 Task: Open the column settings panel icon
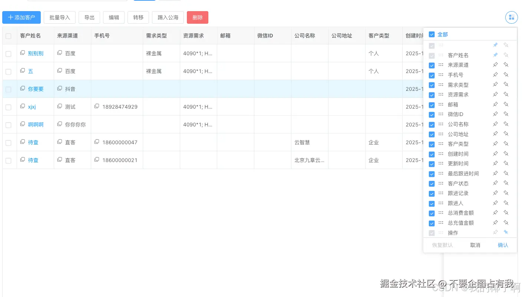[x=511, y=17]
